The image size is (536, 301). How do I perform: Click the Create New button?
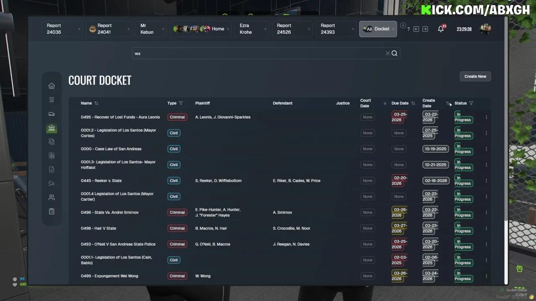coord(475,77)
